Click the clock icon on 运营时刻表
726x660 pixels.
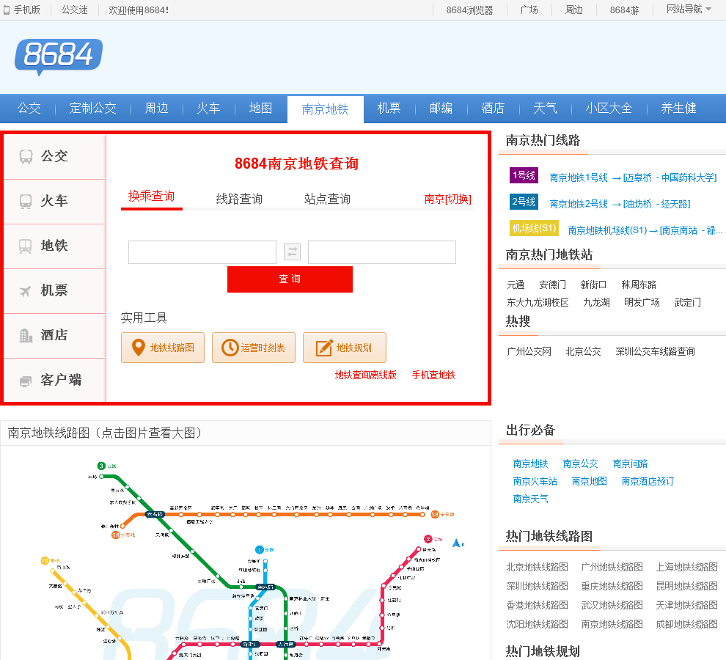coord(230,348)
